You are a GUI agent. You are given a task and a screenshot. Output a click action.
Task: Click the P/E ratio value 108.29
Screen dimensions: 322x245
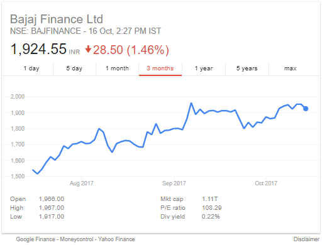pos(212,208)
